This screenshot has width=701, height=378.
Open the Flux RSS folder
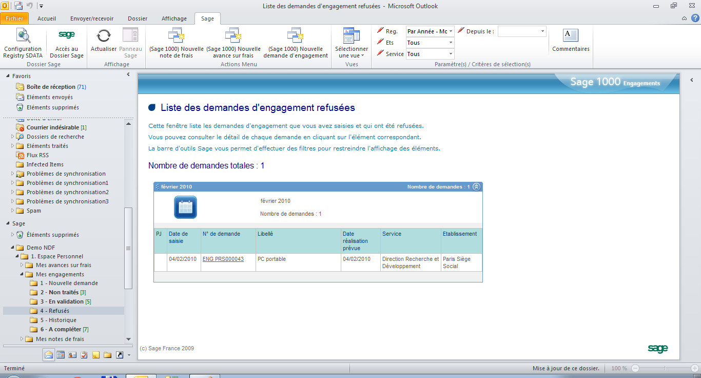[x=38, y=155]
